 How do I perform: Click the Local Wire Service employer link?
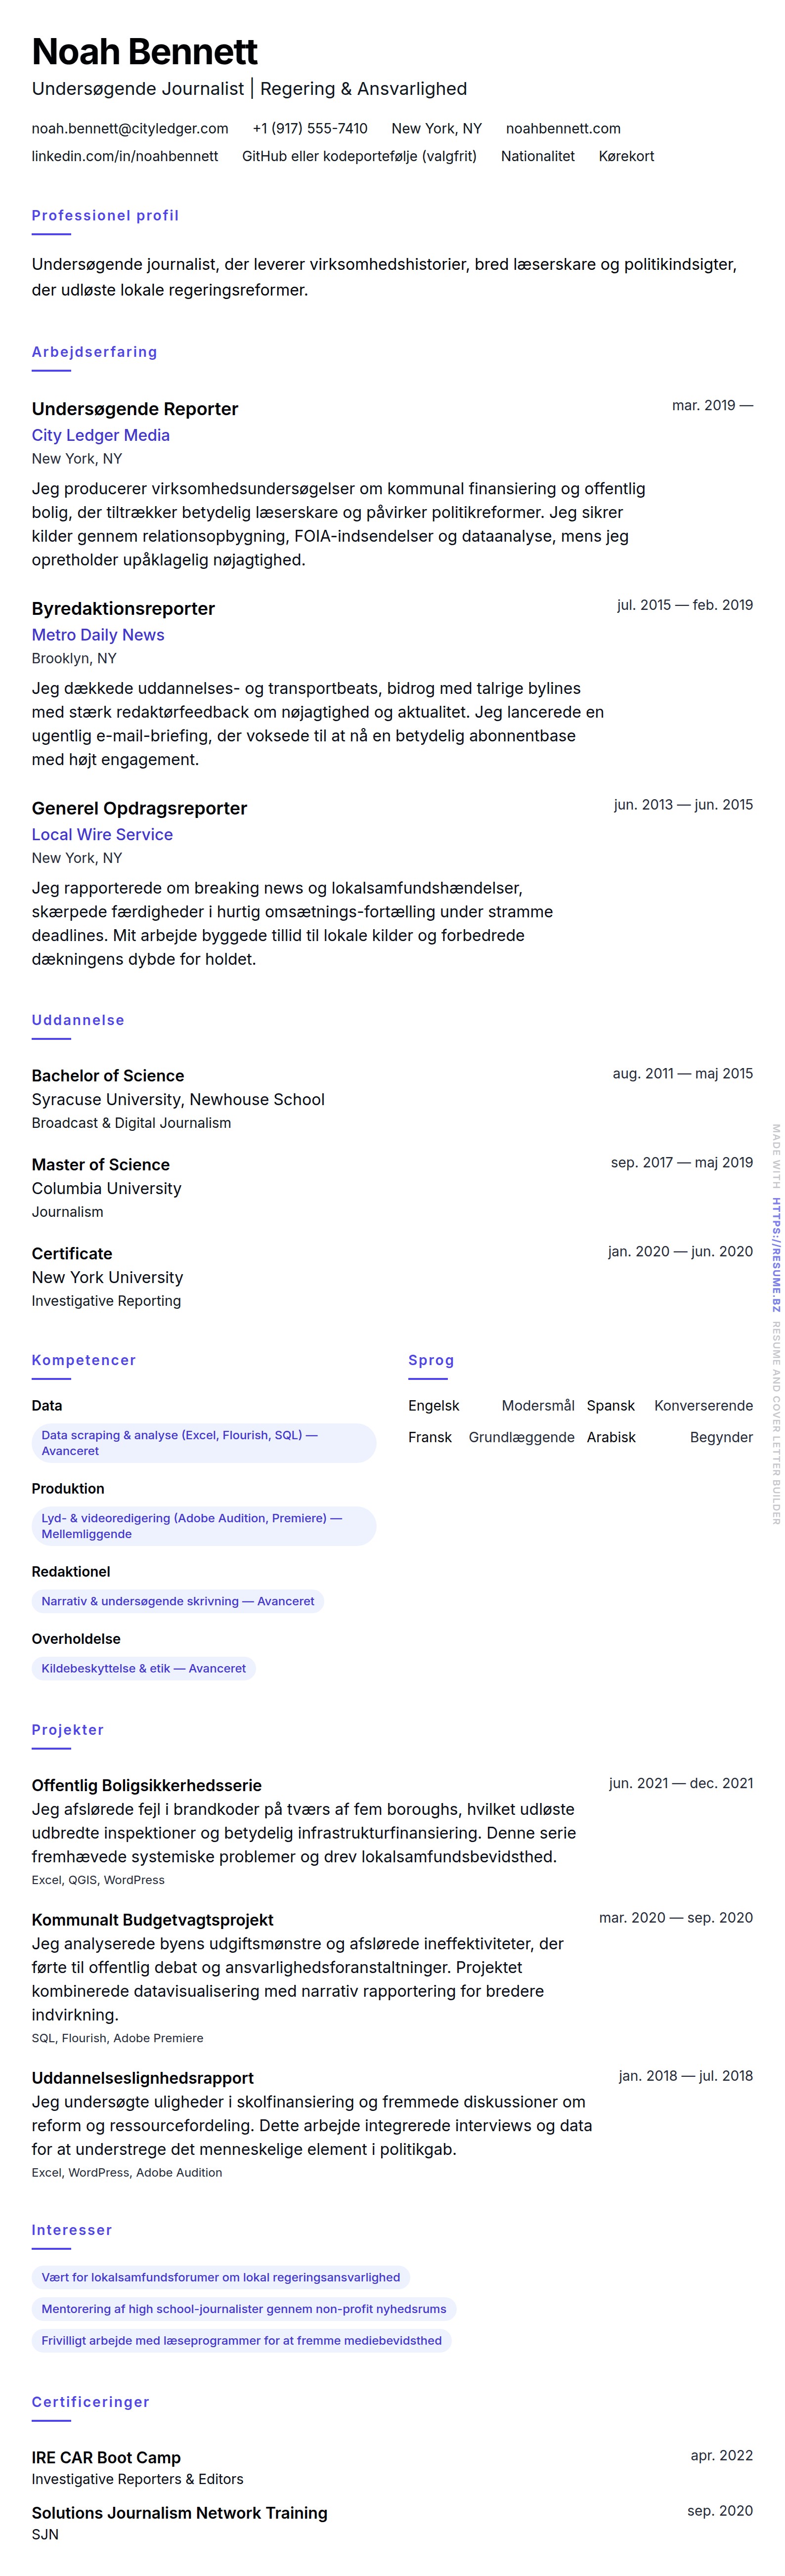pos(102,835)
